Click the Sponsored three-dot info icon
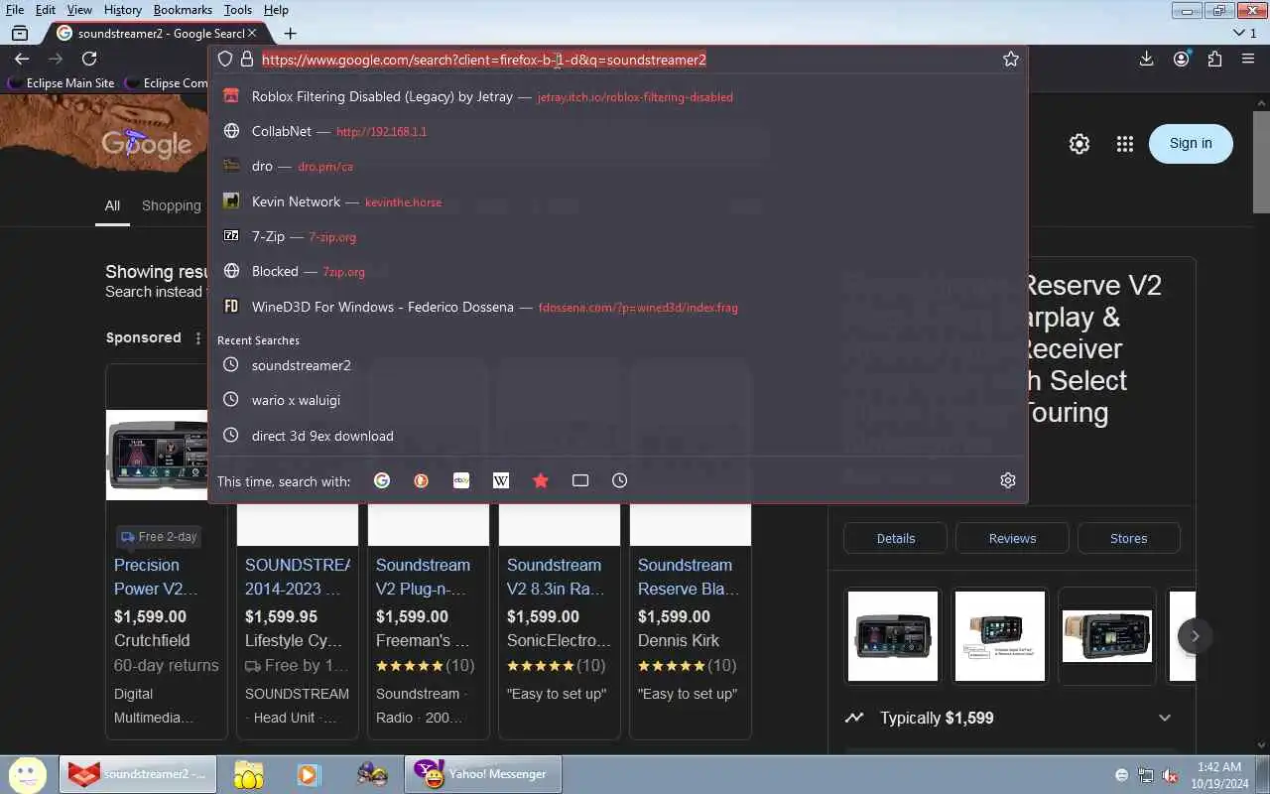 [x=197, y=338]
